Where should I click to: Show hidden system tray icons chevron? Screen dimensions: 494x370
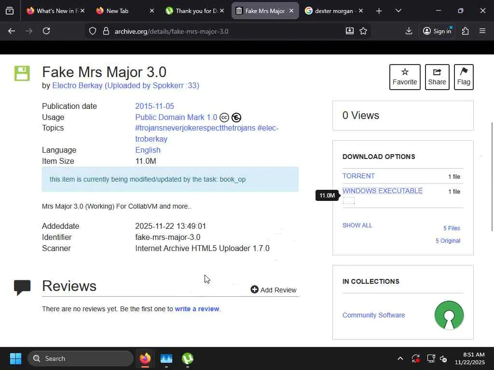(400, 358)
